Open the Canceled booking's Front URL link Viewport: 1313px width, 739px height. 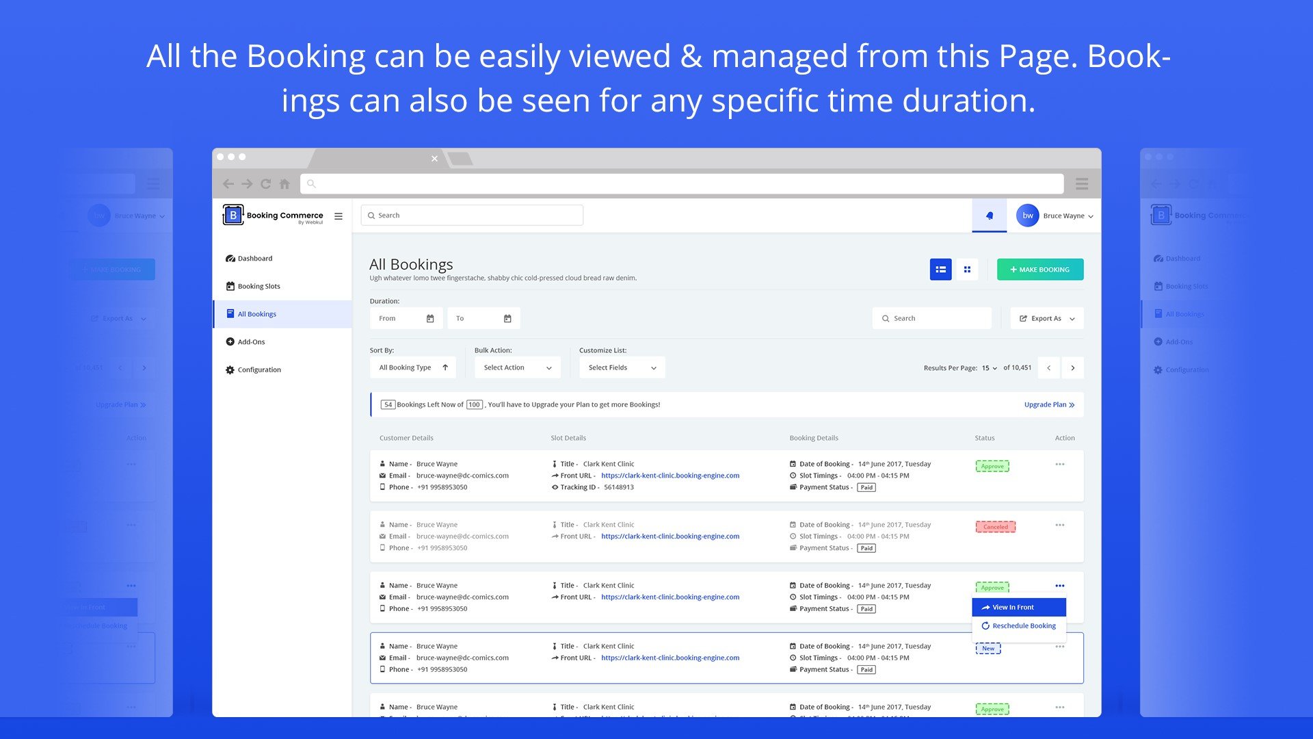tap(670, 536)
